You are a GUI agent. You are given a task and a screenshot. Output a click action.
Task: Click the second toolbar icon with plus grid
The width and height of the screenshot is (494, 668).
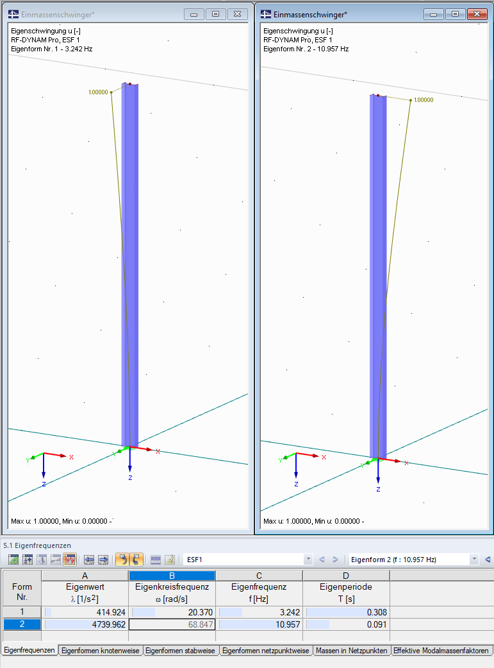point(28,560)
